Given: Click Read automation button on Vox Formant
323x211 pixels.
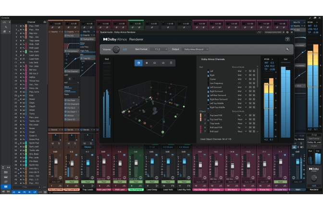Looking at the screenshot, I should [x=136, y=182].
